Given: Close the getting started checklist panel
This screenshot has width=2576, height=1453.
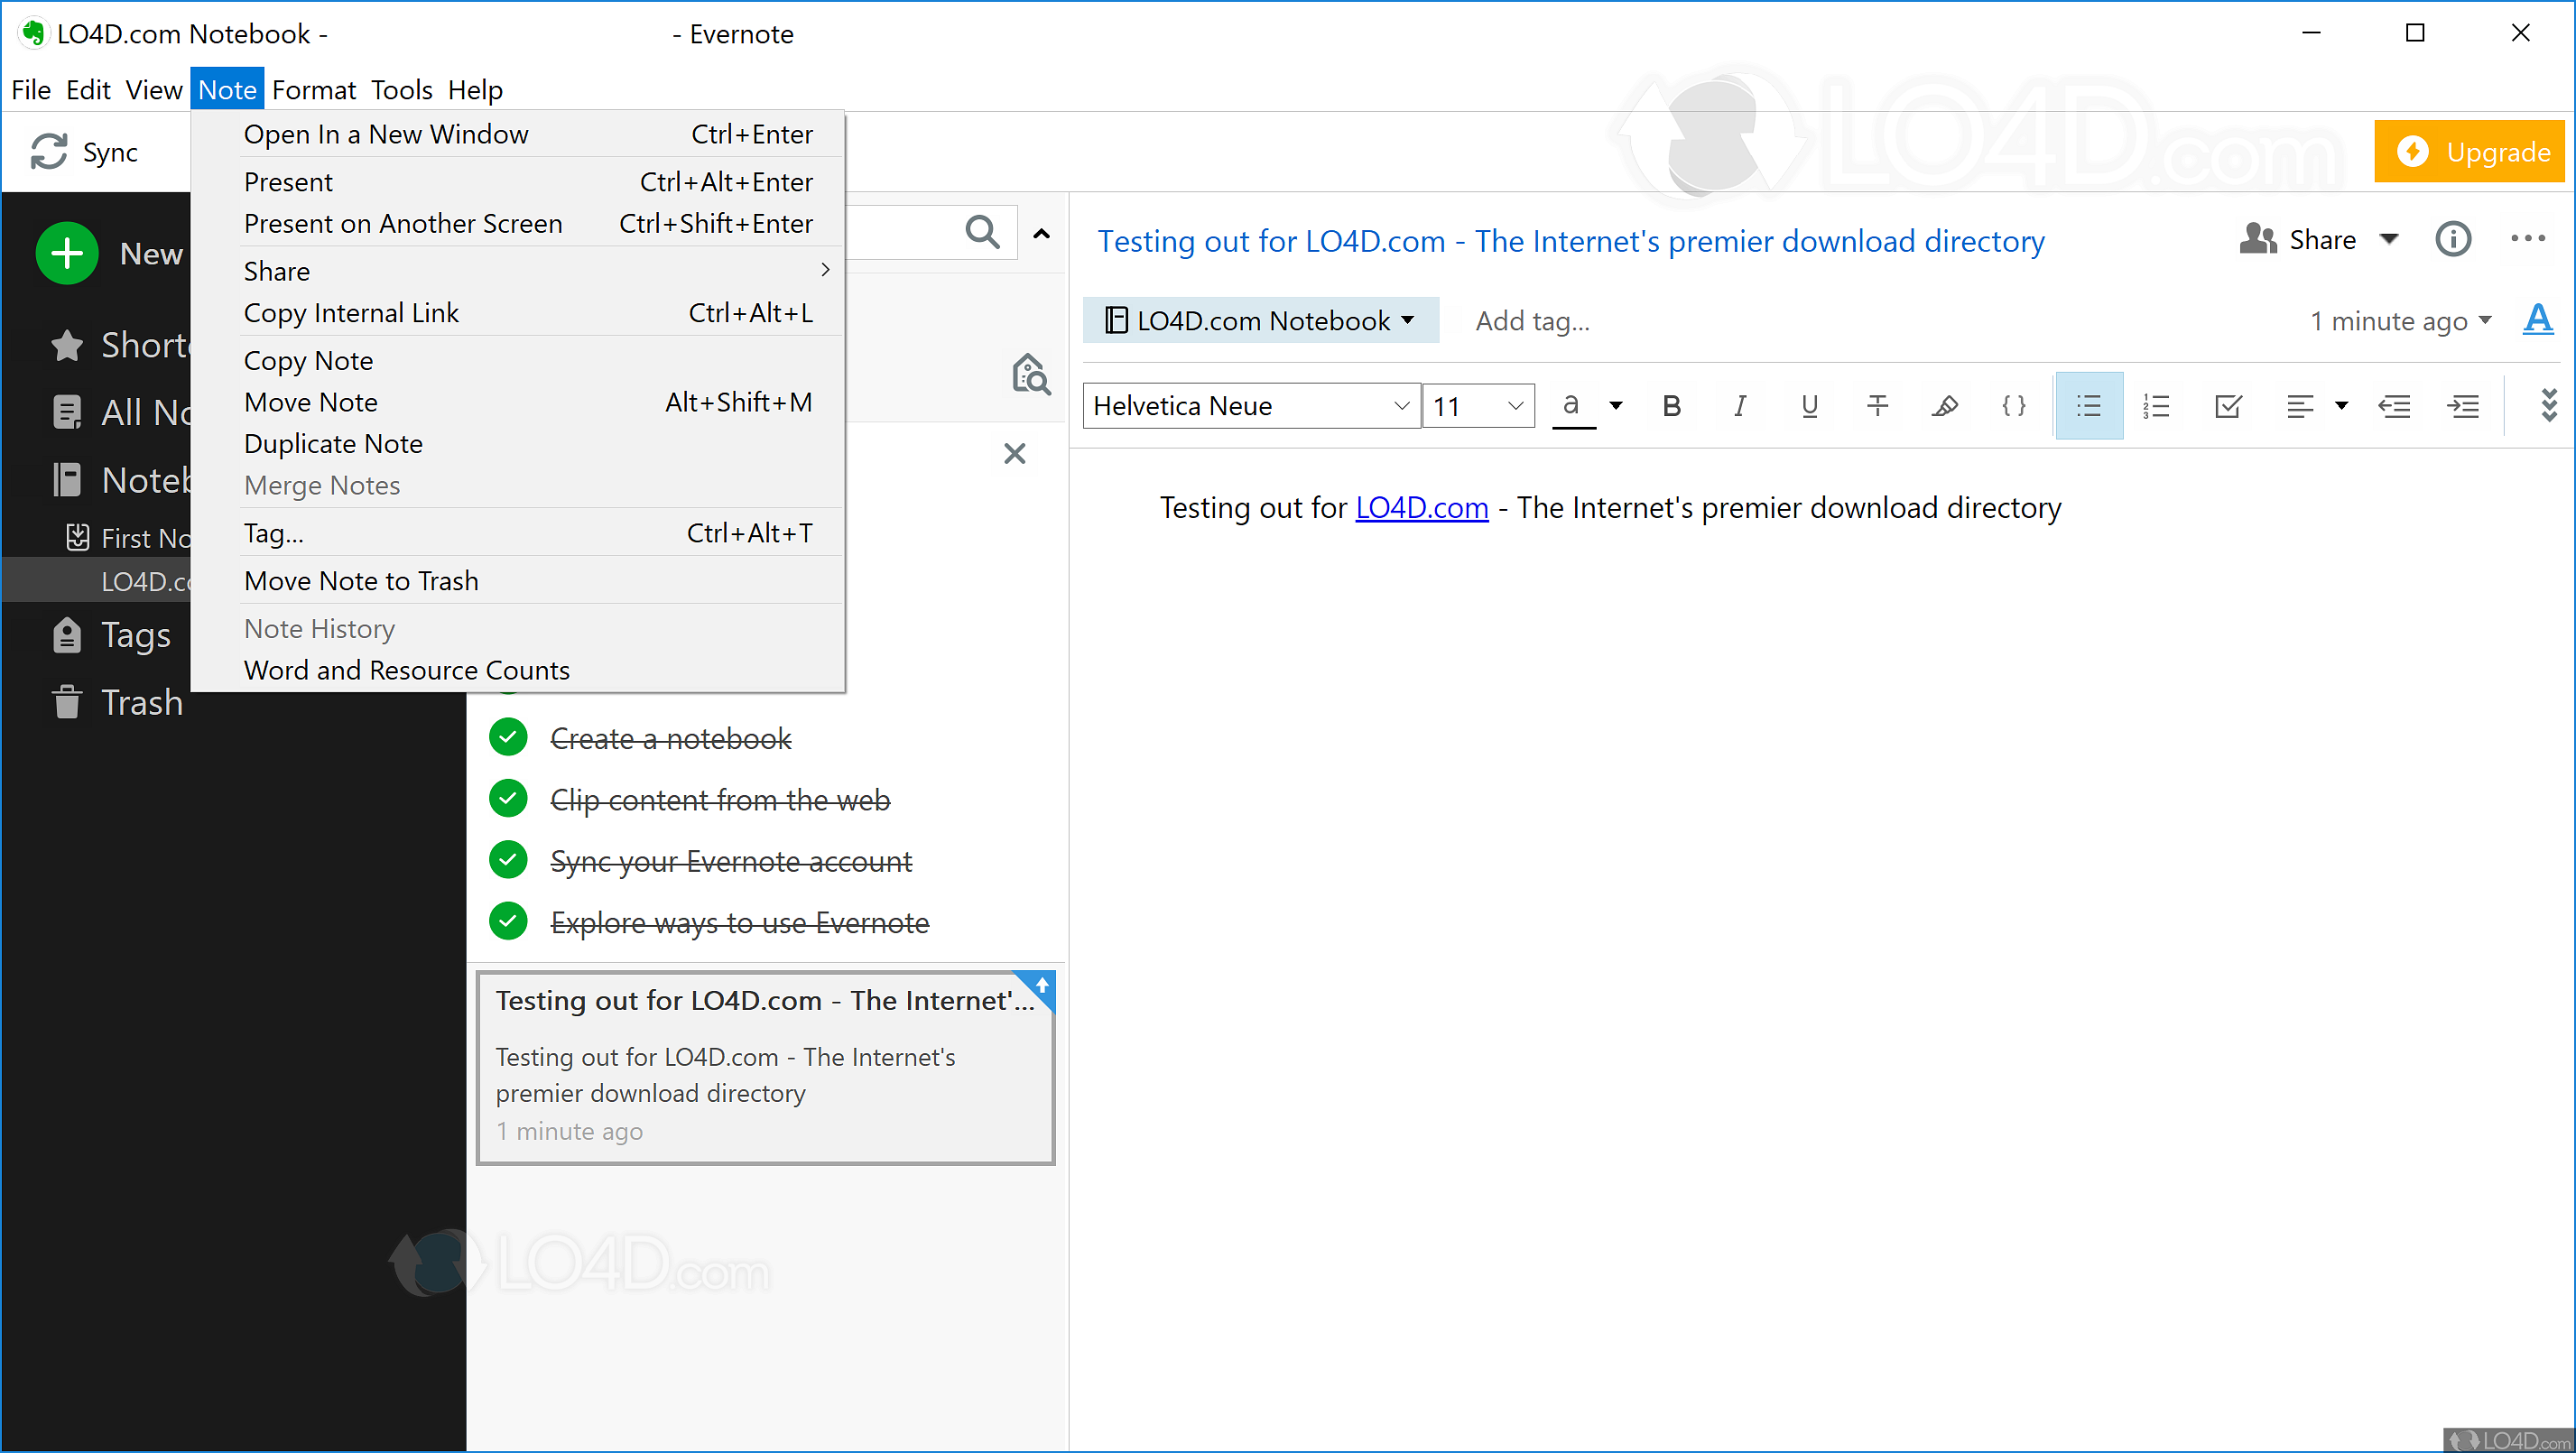Looking at the screenshot, I should [x=1015, y=454].
